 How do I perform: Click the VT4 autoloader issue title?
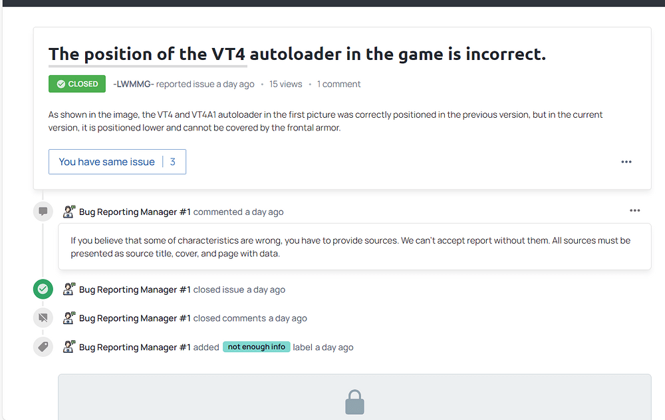point(297,54)
